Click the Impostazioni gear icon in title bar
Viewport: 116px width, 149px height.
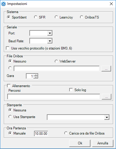pos(3,4)
